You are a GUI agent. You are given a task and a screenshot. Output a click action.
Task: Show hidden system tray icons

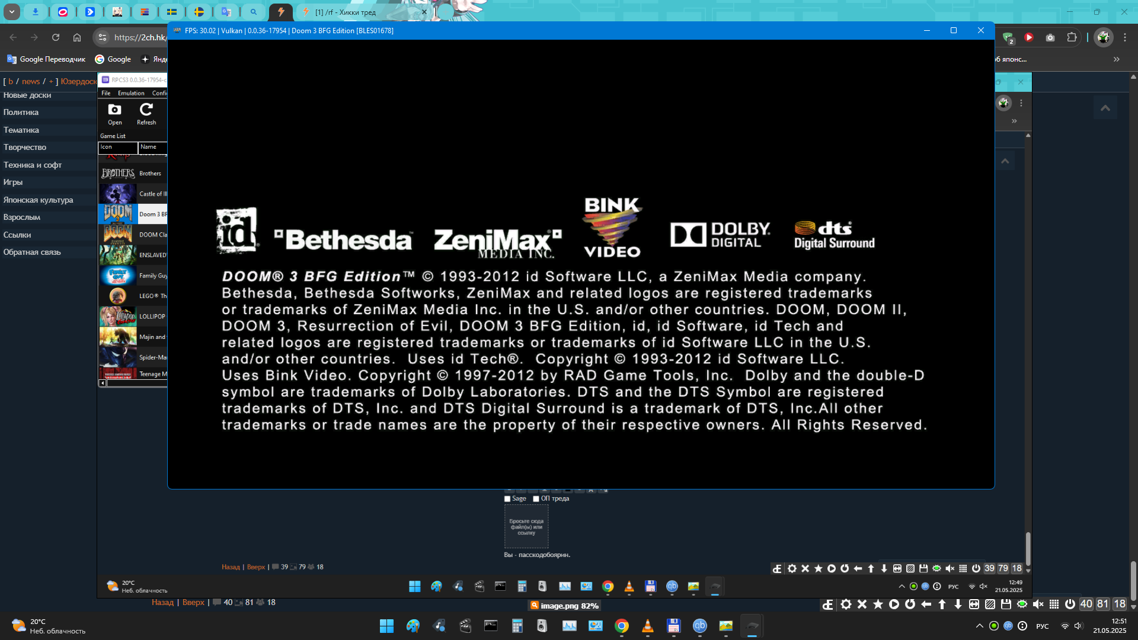(x=979, y=626)
